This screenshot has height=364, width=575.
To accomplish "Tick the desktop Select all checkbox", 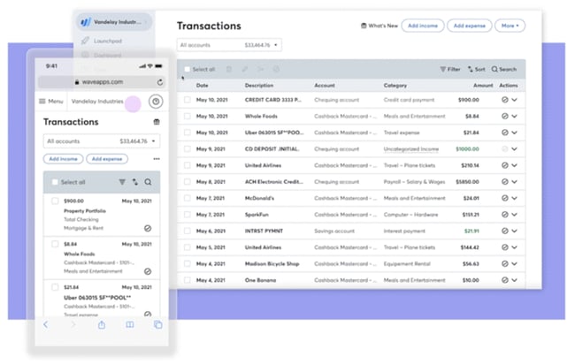I will 187,69.
